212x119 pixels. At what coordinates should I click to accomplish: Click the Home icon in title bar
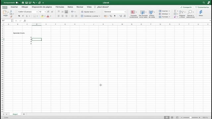pos(23,3)
